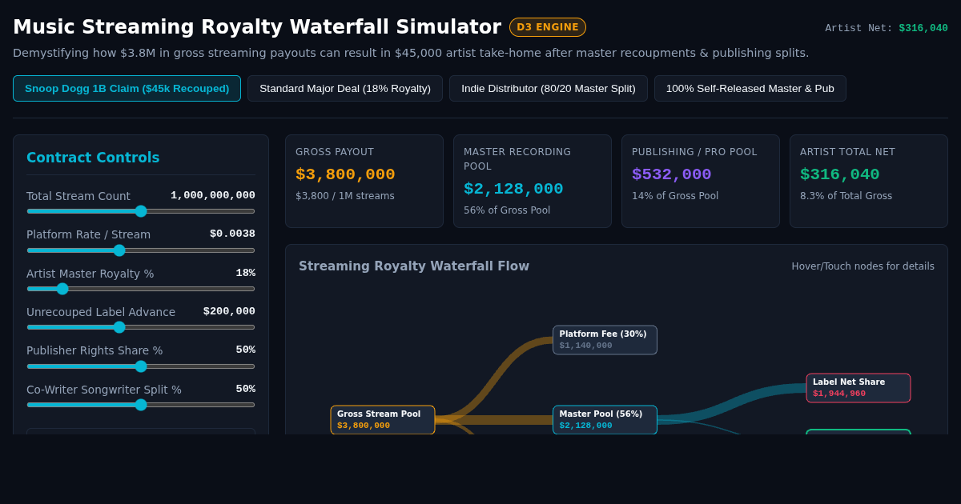Adjust Platform Rate / Stream slider

tap(141, 250)
